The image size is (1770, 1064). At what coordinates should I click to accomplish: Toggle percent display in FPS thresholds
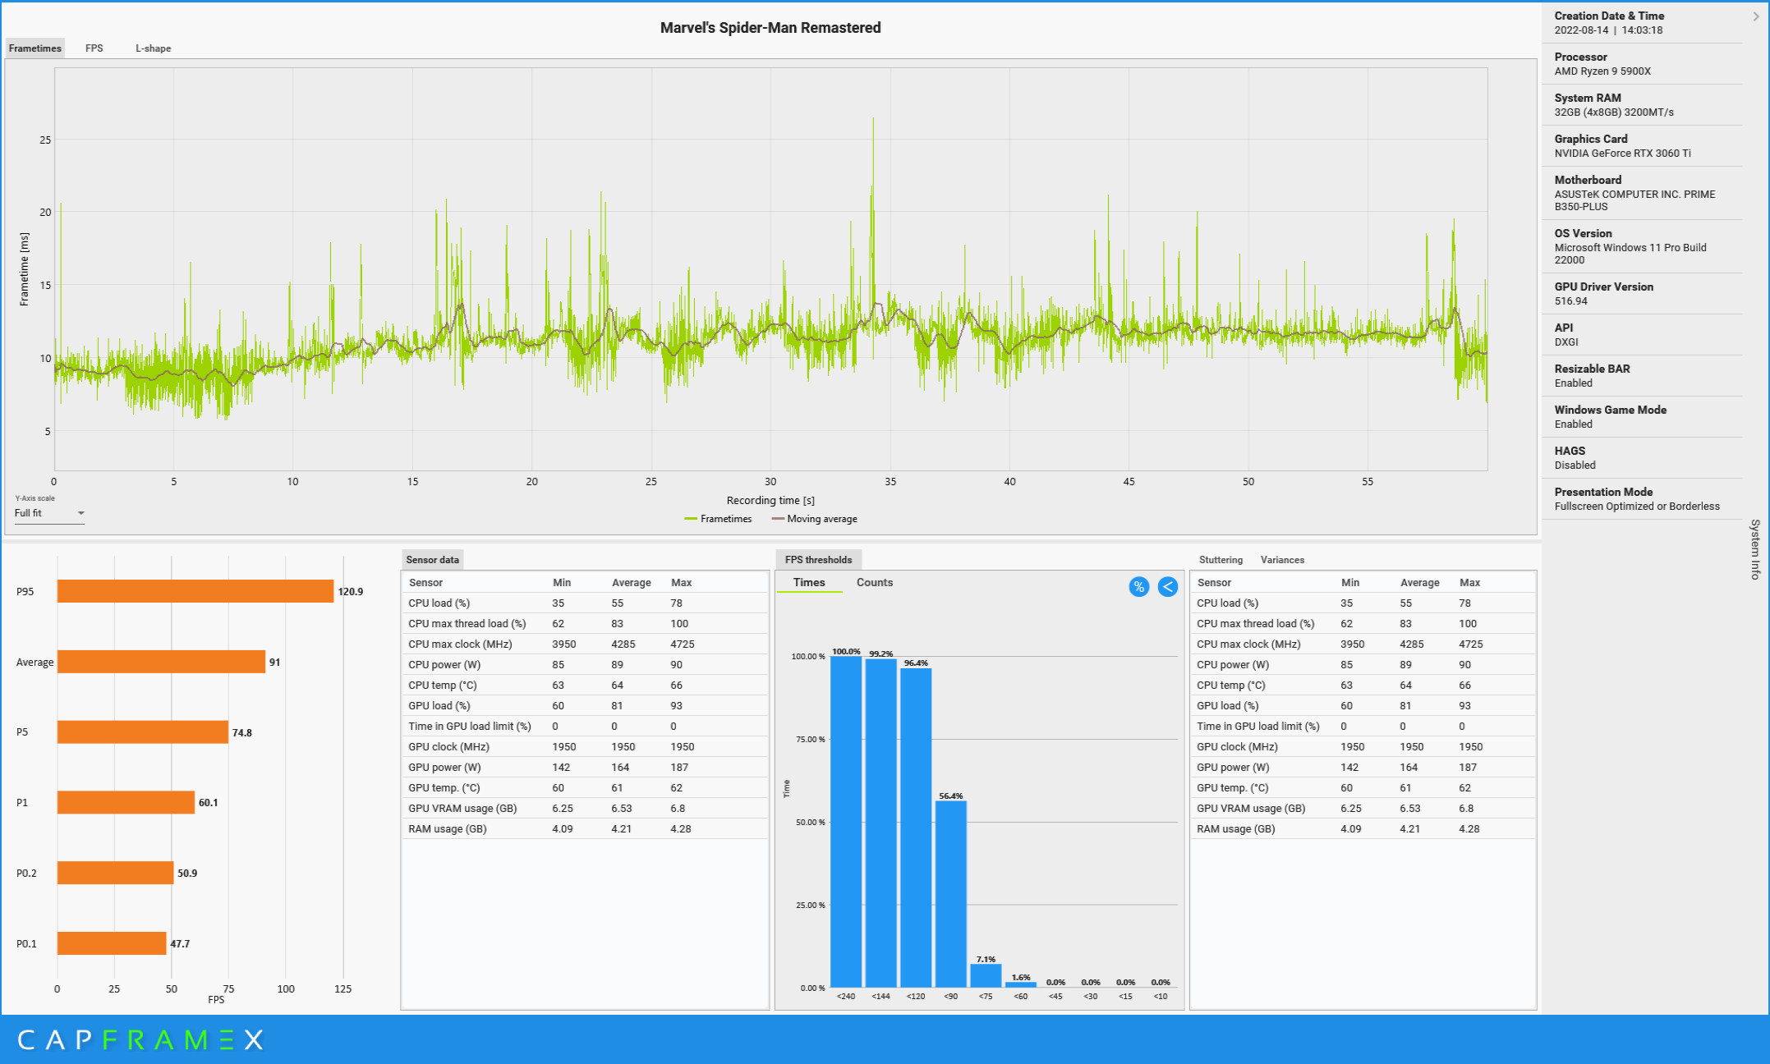(x=1138, y=586)
